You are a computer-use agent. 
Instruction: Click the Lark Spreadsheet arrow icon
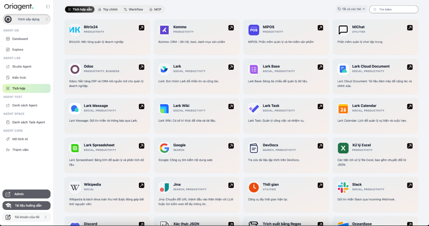coord(142,146)
